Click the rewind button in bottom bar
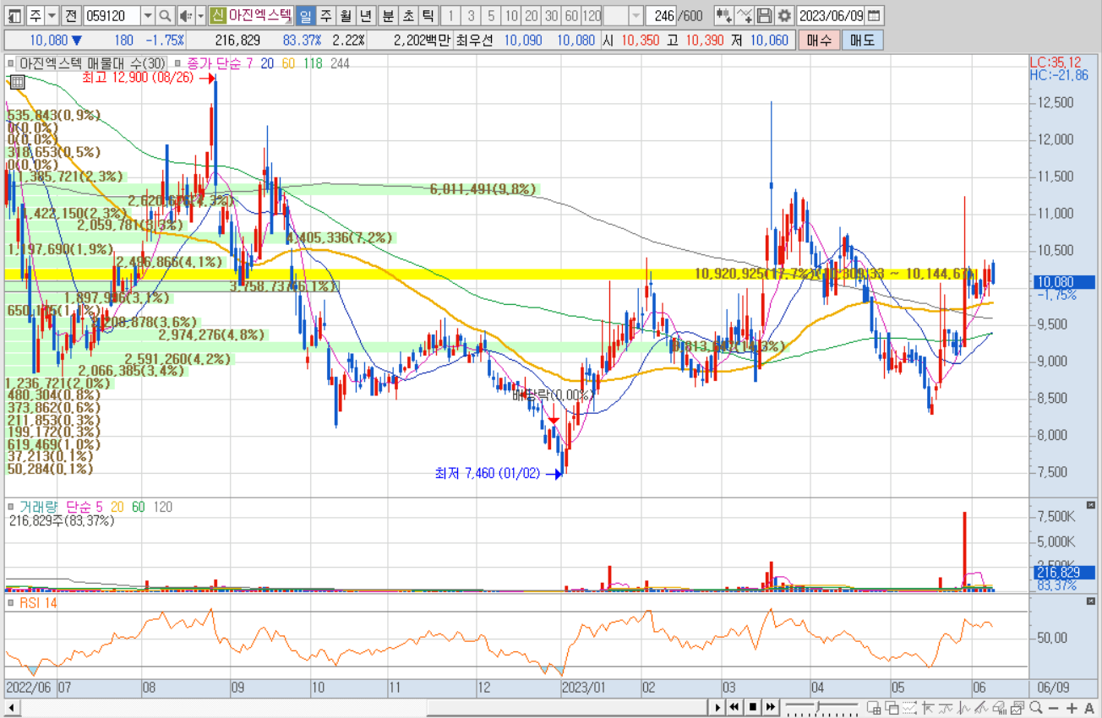Screen dimensions: 1102x718 (734, 707)
